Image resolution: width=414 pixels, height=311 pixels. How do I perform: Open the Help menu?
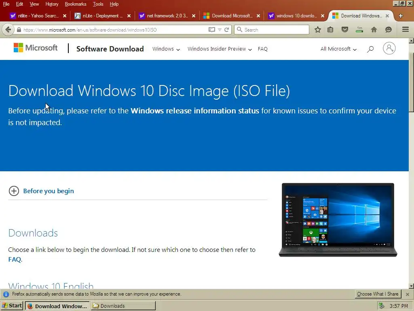tap(114, 4)
